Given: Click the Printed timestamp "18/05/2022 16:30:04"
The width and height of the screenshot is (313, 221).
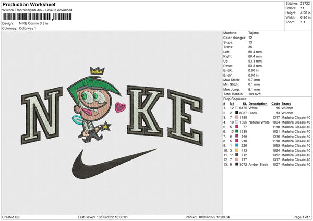Looking at the screenshot, I should click(214, 217).
